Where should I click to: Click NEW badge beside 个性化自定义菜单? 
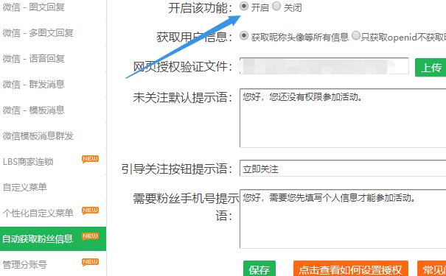coord(90,210)
